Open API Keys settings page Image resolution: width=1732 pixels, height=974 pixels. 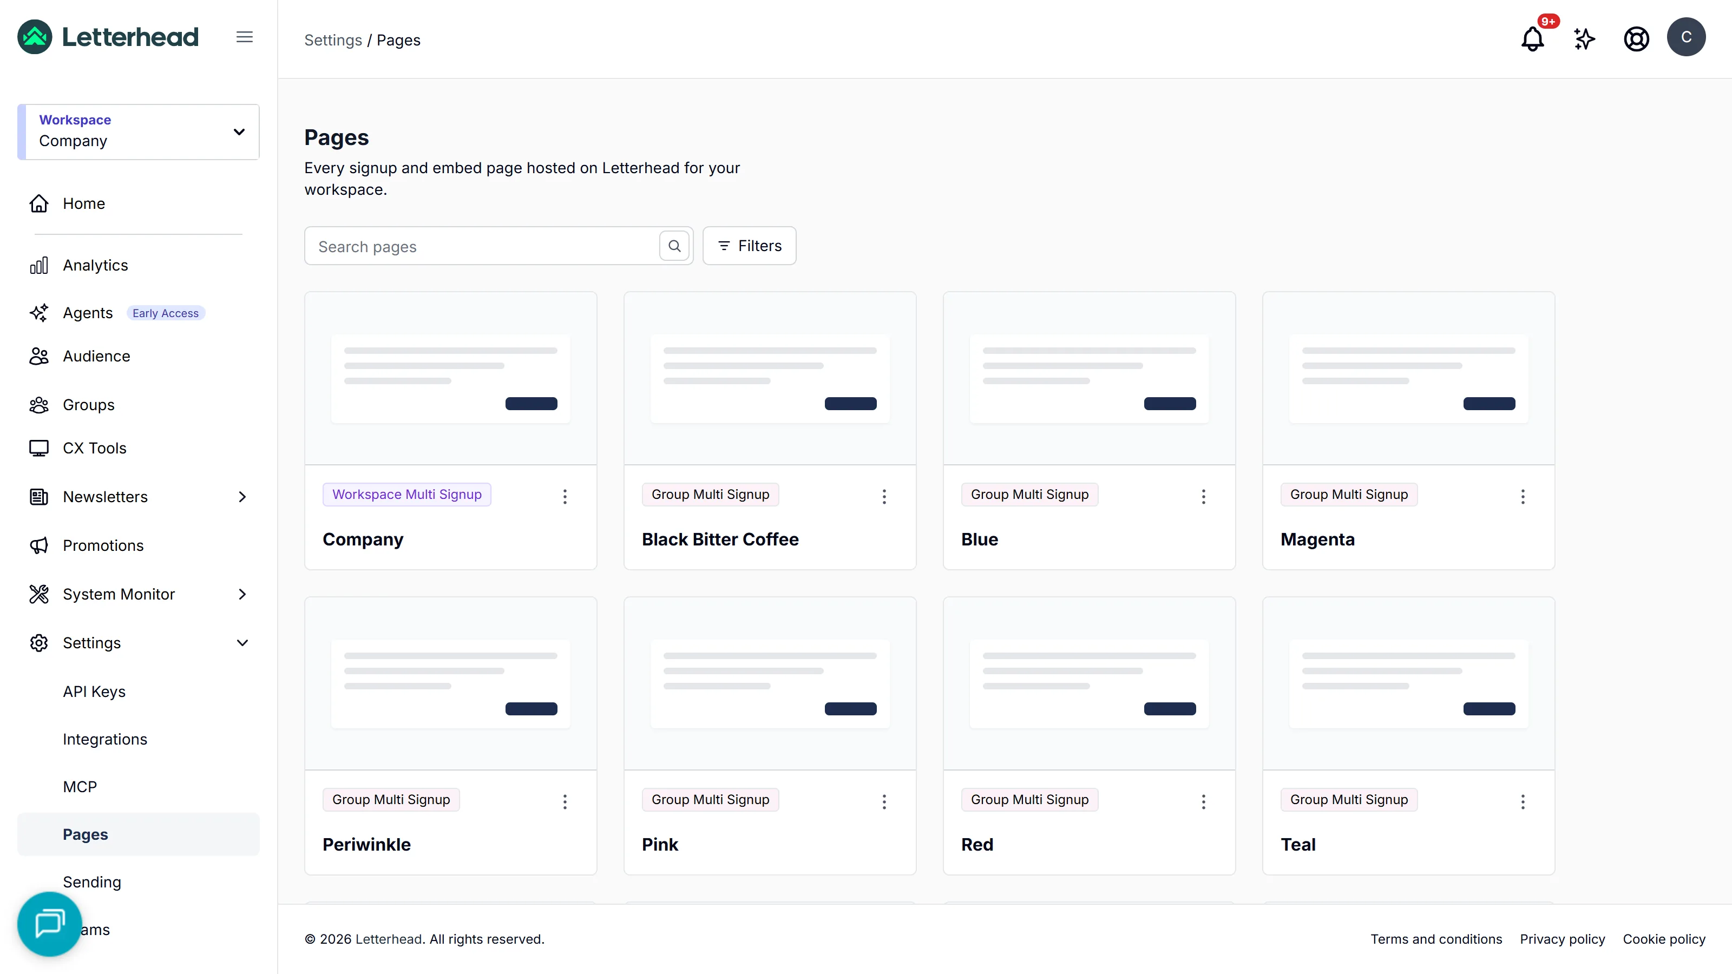pos(94,692)
